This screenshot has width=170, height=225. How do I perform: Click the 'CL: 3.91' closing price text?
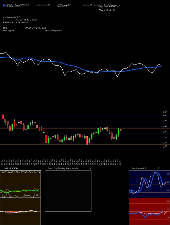[x=62, y=6]
